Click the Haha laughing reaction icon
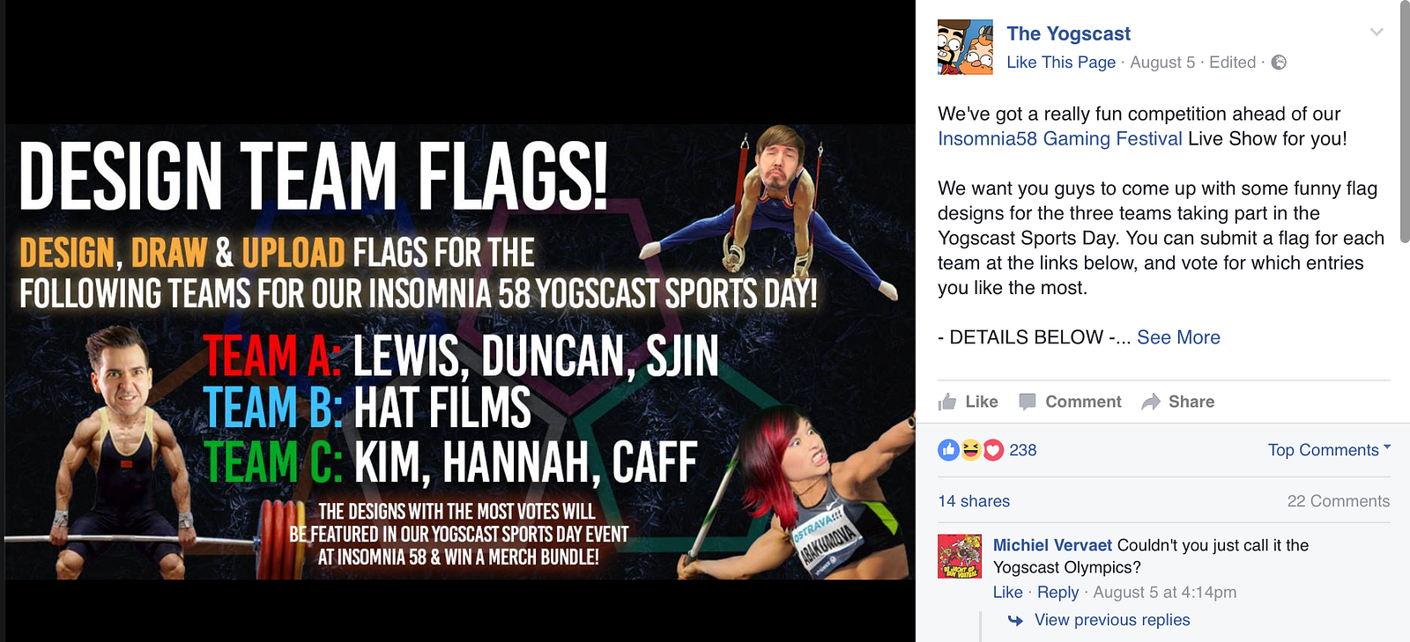 (970, 450)
